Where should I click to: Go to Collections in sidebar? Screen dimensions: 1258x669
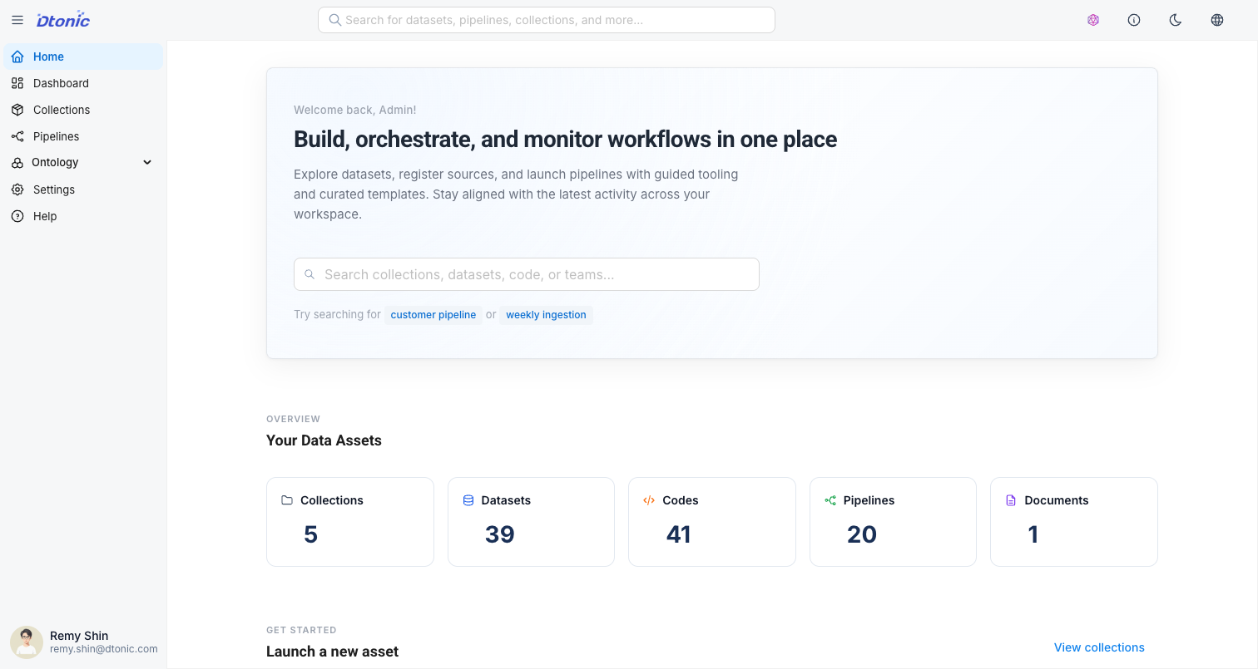pos(62,110)
